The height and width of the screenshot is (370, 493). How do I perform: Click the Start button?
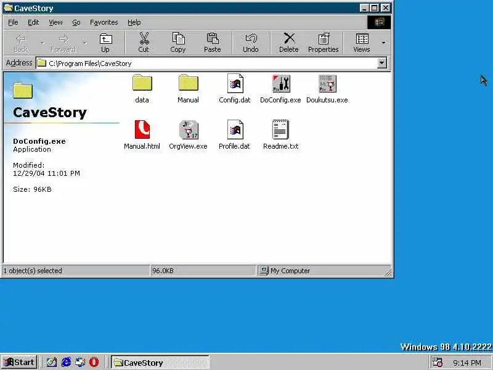tap(19, 362)
